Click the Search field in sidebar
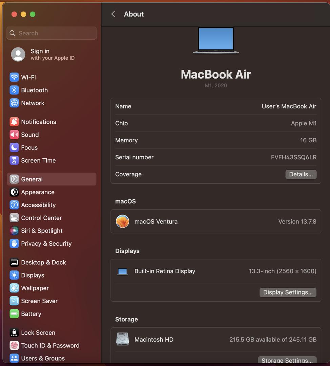This screenshot has height=366, width=330. (51, 33)
